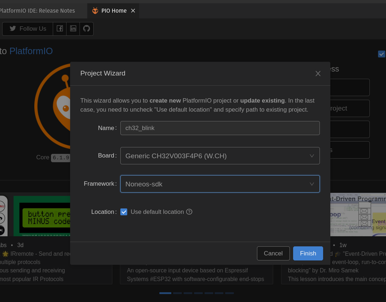Open the Framework dropdown showing Noneos-sdk
This screenshot has width=386, height=302.
(x=220, y=184)
